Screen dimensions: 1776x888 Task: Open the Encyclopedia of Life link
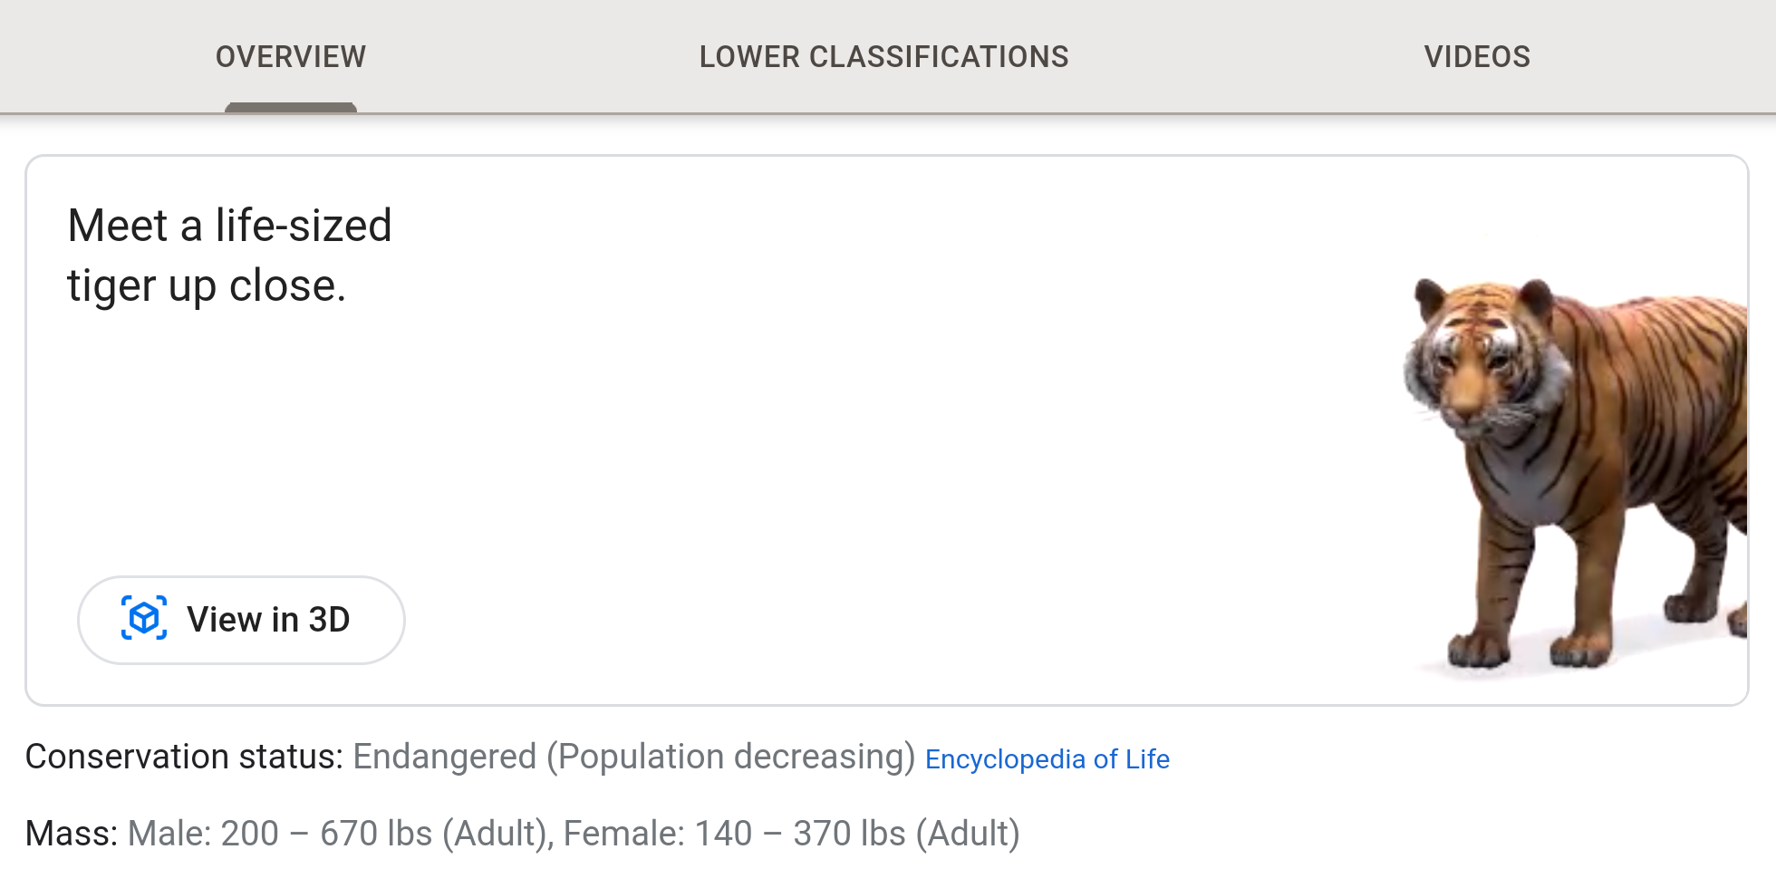(1047, 759)
